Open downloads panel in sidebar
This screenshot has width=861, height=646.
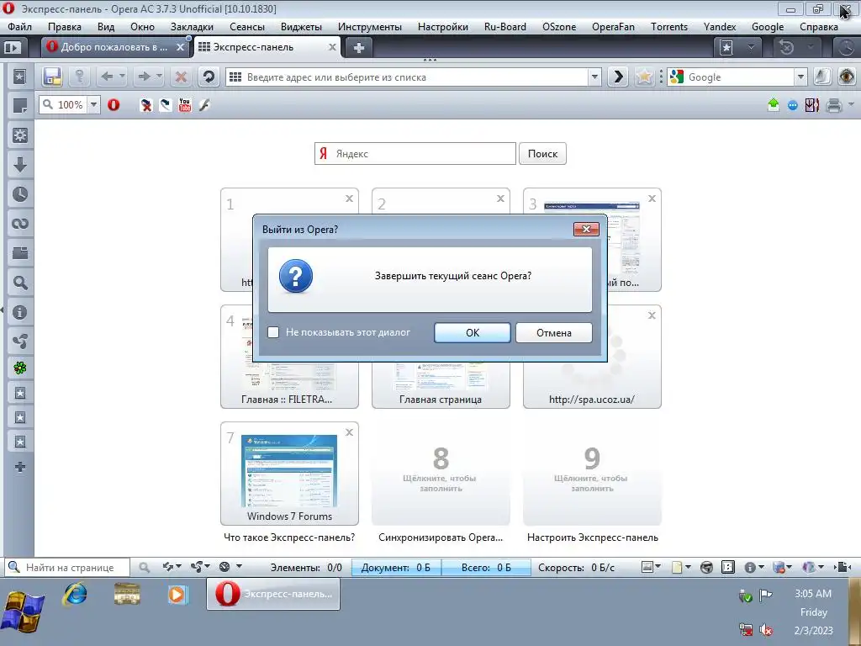[x=20, y=165]
